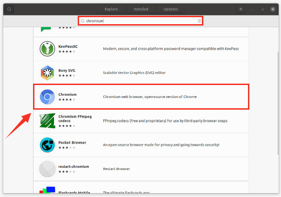The width and height of the screenshot is (281, 197).
Task: Click the Pocket Browser globe icon
Action: tap(47, 145)
